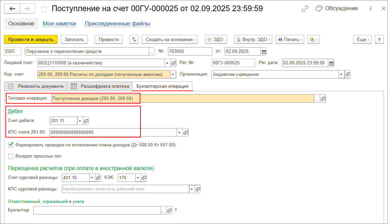Open calendar picker next to date 02.09.2025
This screenshot has width=388, height=224.
tap(264, 52)
